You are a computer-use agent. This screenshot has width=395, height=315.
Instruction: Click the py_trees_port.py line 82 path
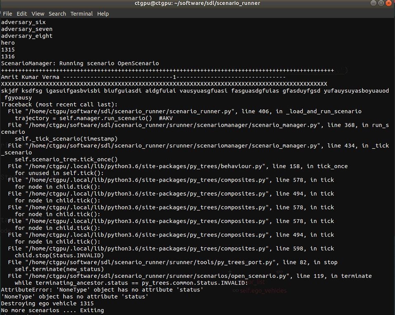click(x=173, y=262)
